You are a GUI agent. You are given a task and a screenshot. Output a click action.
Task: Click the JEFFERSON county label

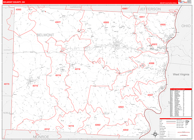pos(150,9)
